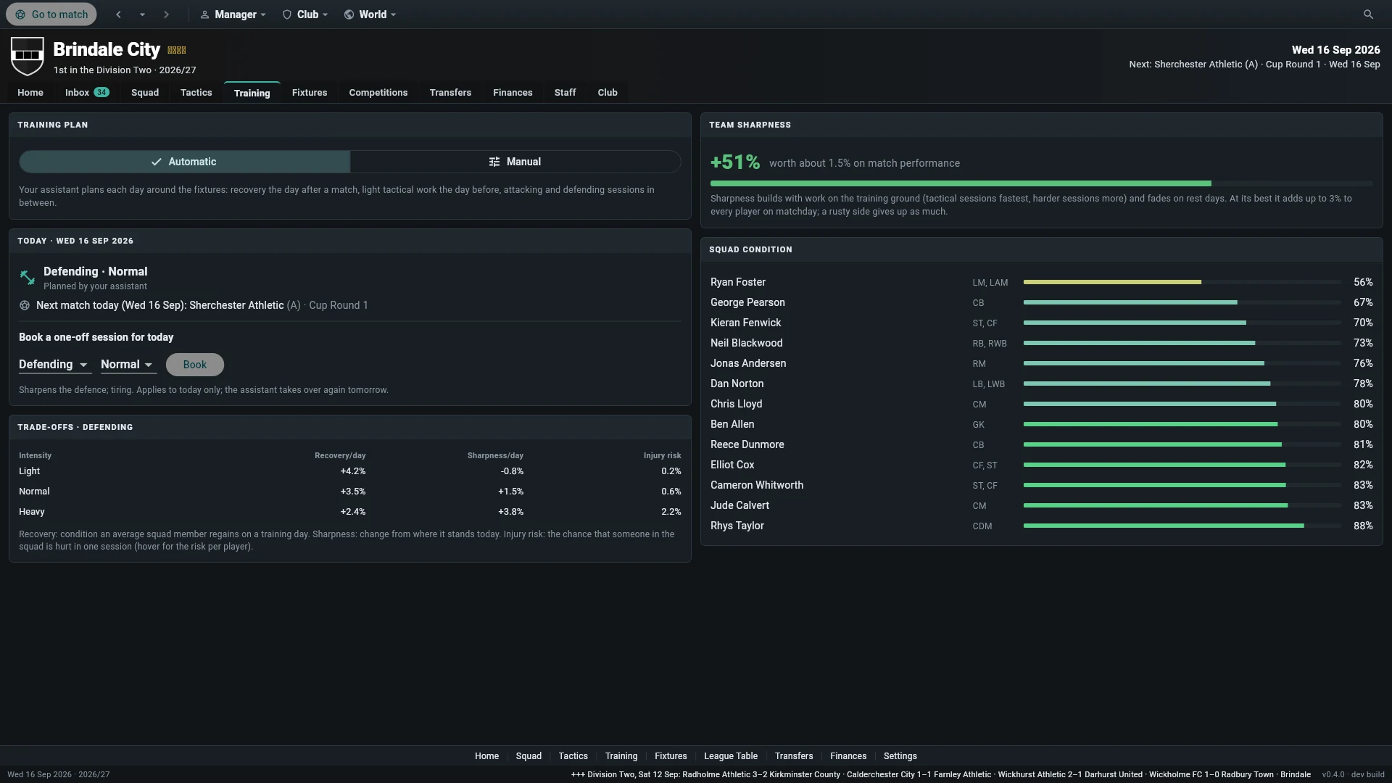Click the Heavy intensity row
The width and height of the screenshot is (1392, 783).
tap(349, 512)
